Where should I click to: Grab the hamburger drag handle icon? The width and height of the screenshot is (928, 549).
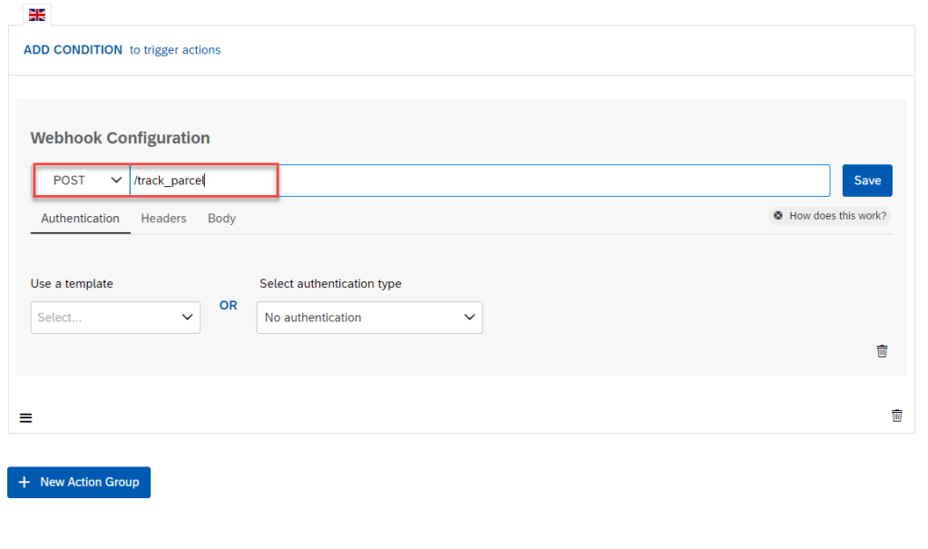(x=25, y=417)
